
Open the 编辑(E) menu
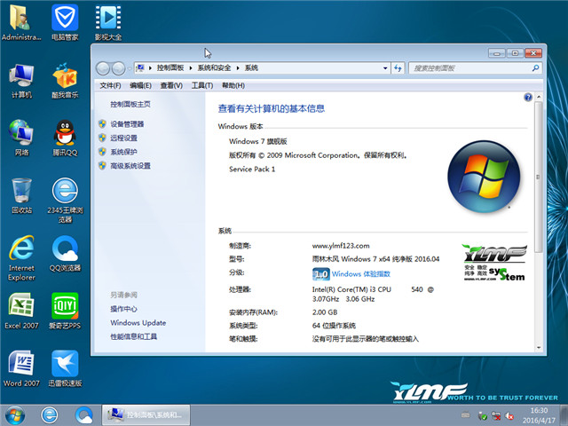coord(140,85)
